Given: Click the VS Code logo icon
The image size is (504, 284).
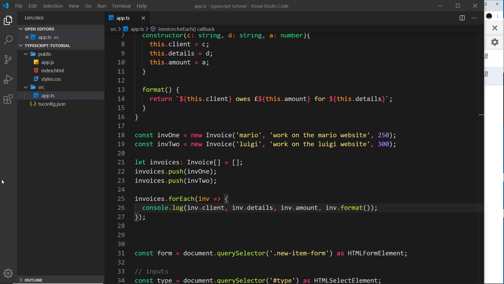Looking at the screenshot, I should click(x=6, y=6).
